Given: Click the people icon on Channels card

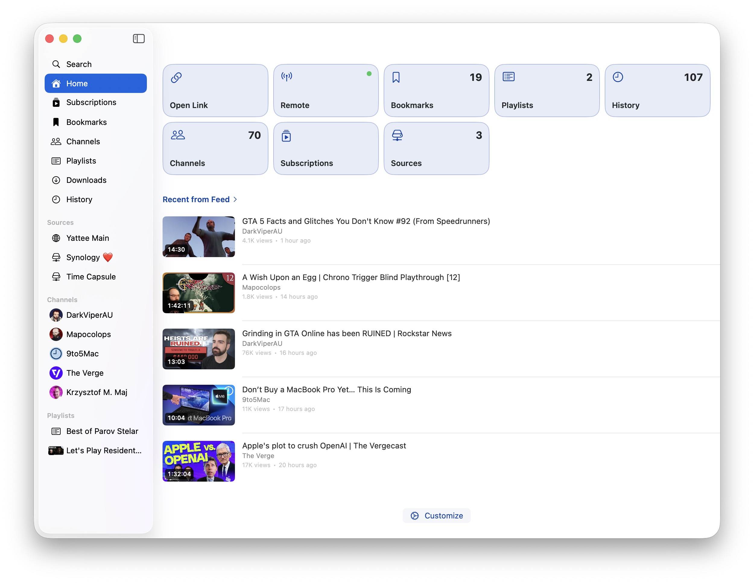Looking at the screenshot, I should coord(178,135).
